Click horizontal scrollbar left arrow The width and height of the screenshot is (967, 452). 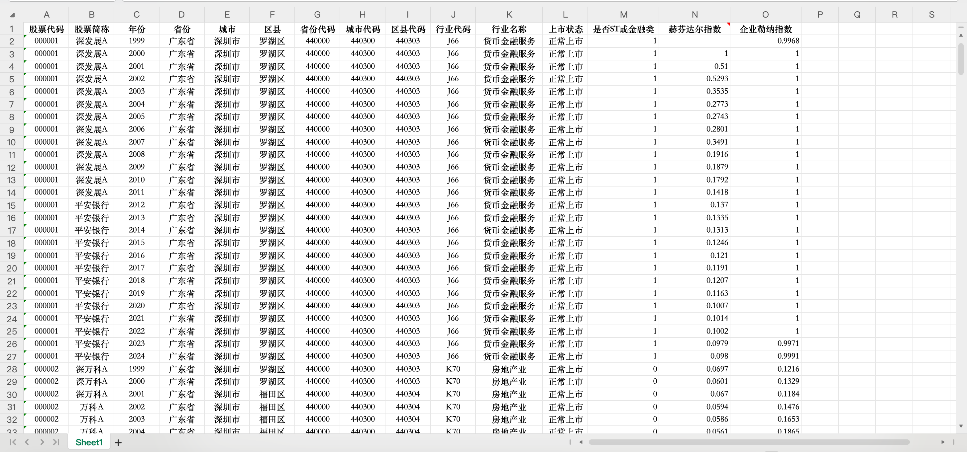581,442
